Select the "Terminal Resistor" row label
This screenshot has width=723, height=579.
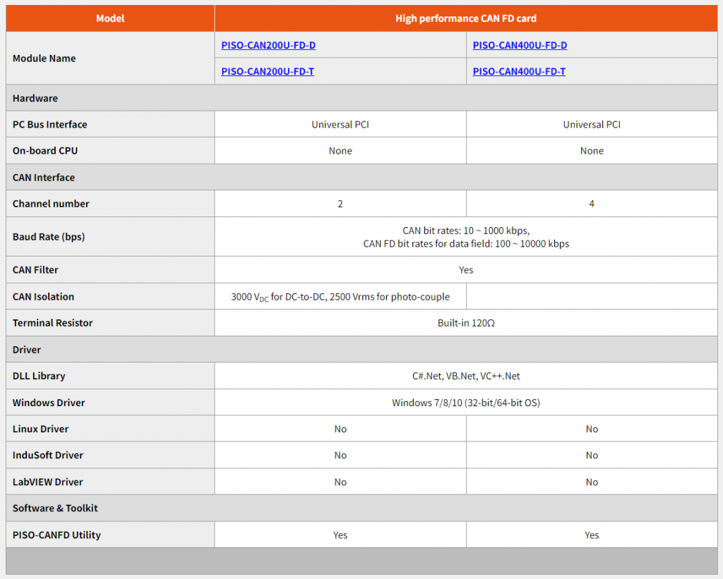tap(52, 323)
